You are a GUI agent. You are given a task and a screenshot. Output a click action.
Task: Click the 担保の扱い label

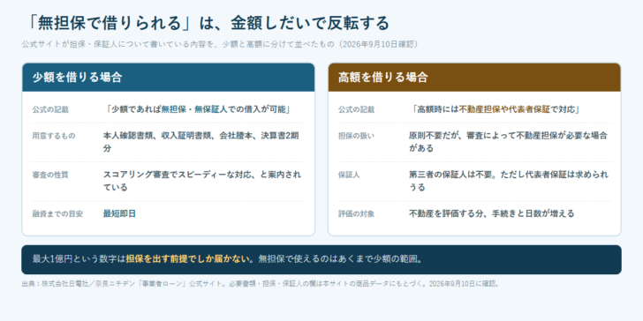point(356,136)
